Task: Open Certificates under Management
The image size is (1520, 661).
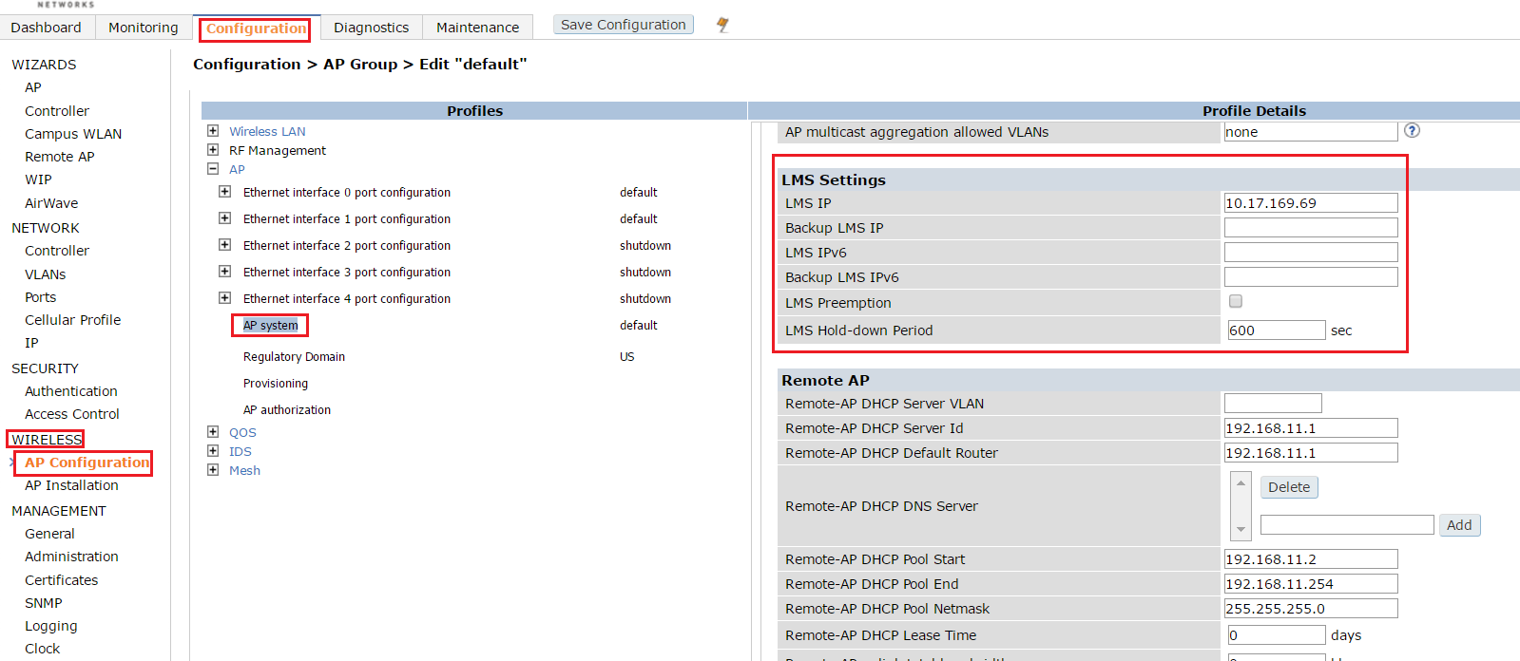Action: [x=62, y=580]
